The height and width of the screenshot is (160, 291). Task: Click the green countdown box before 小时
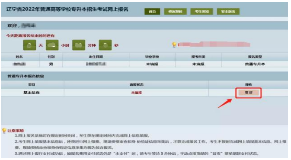tap(52, 45)
